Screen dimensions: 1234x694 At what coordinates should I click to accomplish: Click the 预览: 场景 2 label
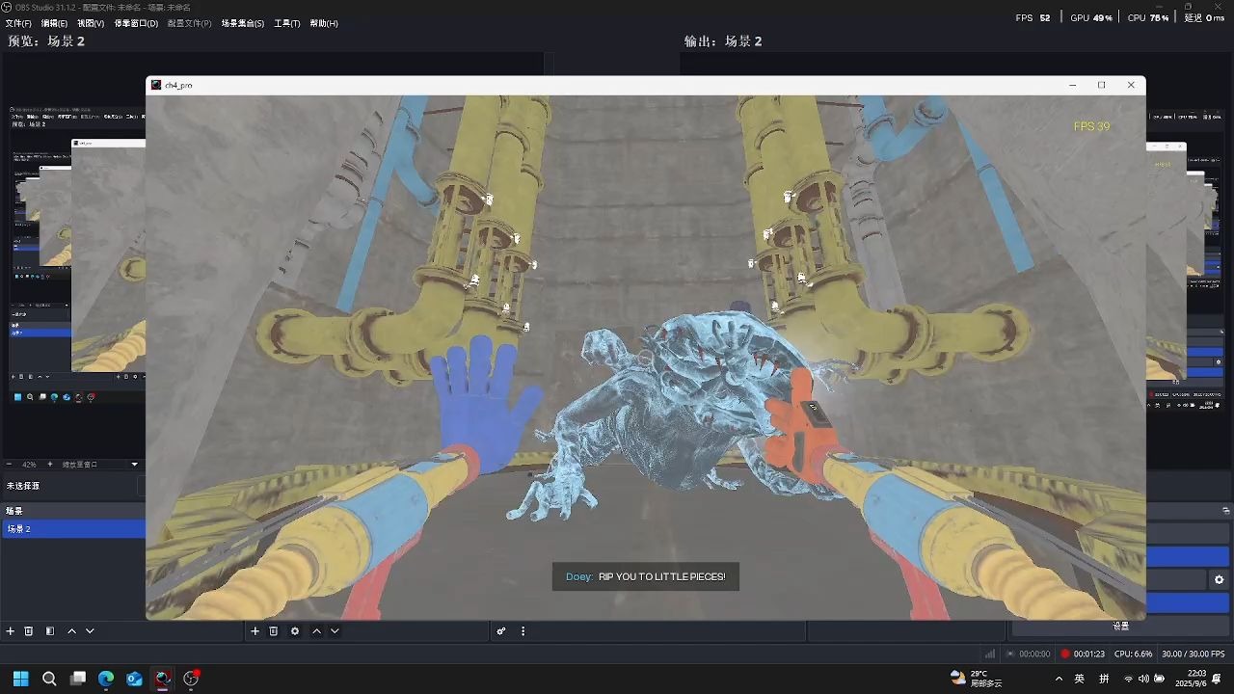point(46,41)
